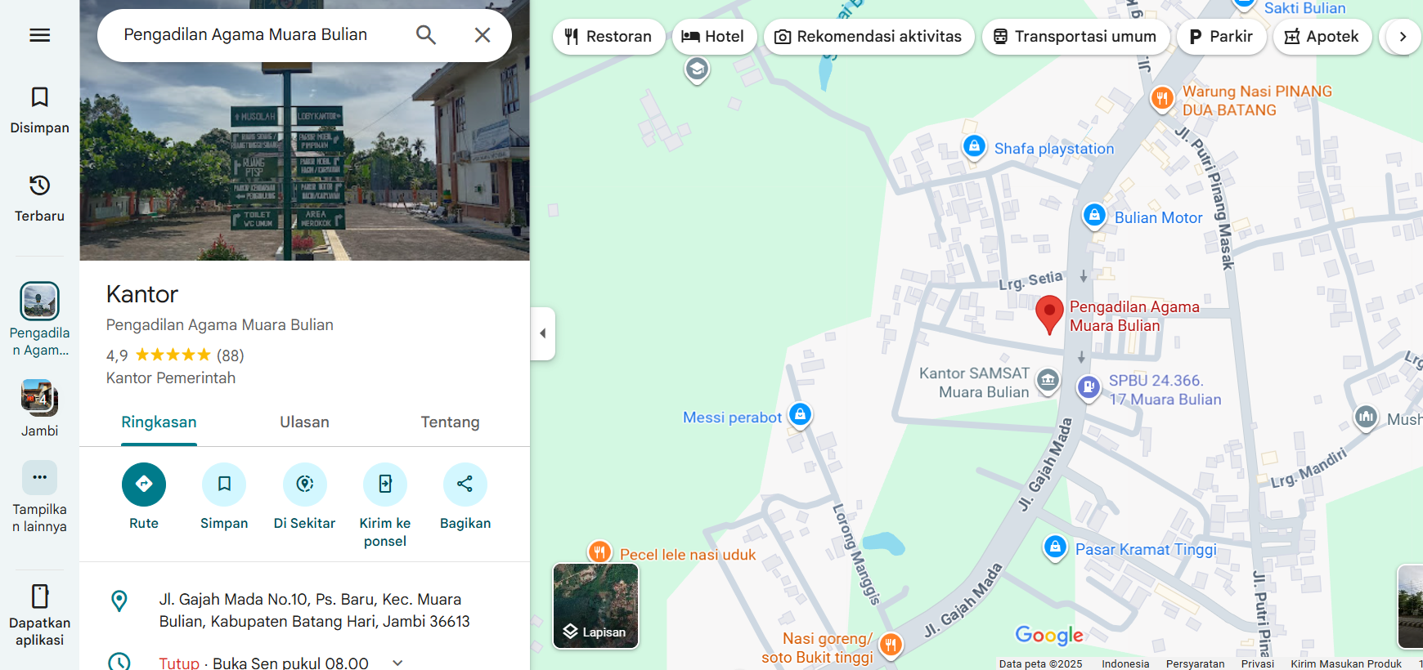The height and width of the screenshot is (670, 1423).
Task: Click Kirim ke ponsel button
Action: [x=385, y=485]
